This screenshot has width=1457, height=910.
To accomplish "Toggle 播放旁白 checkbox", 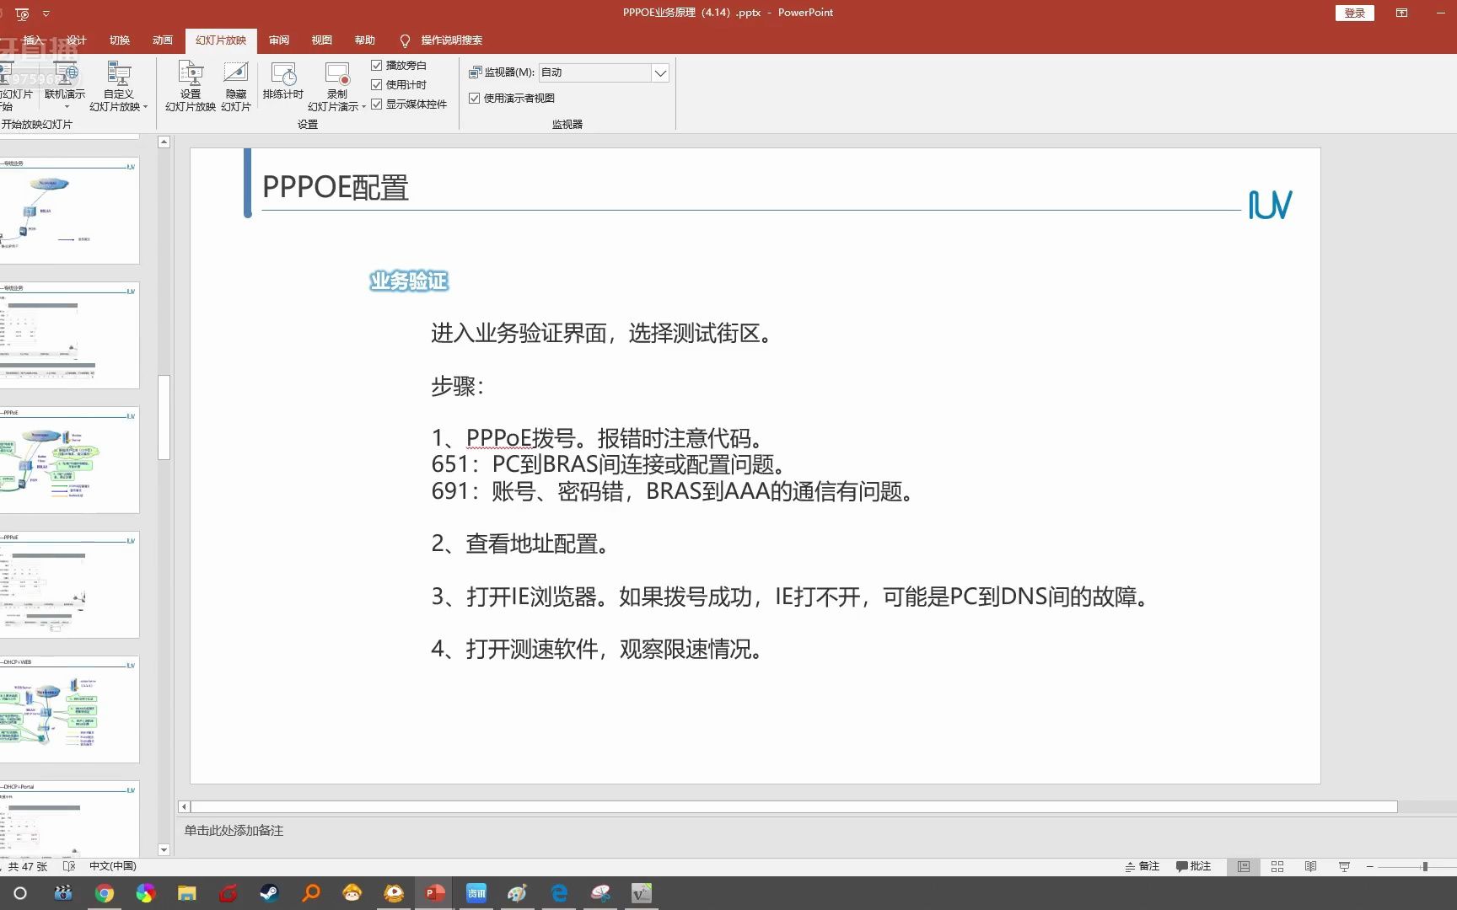I will (377, 65).
